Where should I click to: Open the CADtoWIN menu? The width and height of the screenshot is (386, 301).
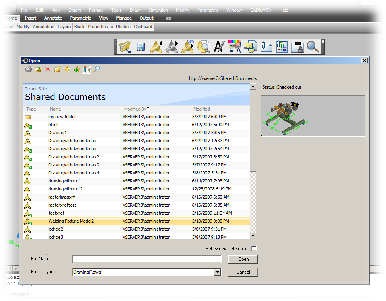pos(261,10)
